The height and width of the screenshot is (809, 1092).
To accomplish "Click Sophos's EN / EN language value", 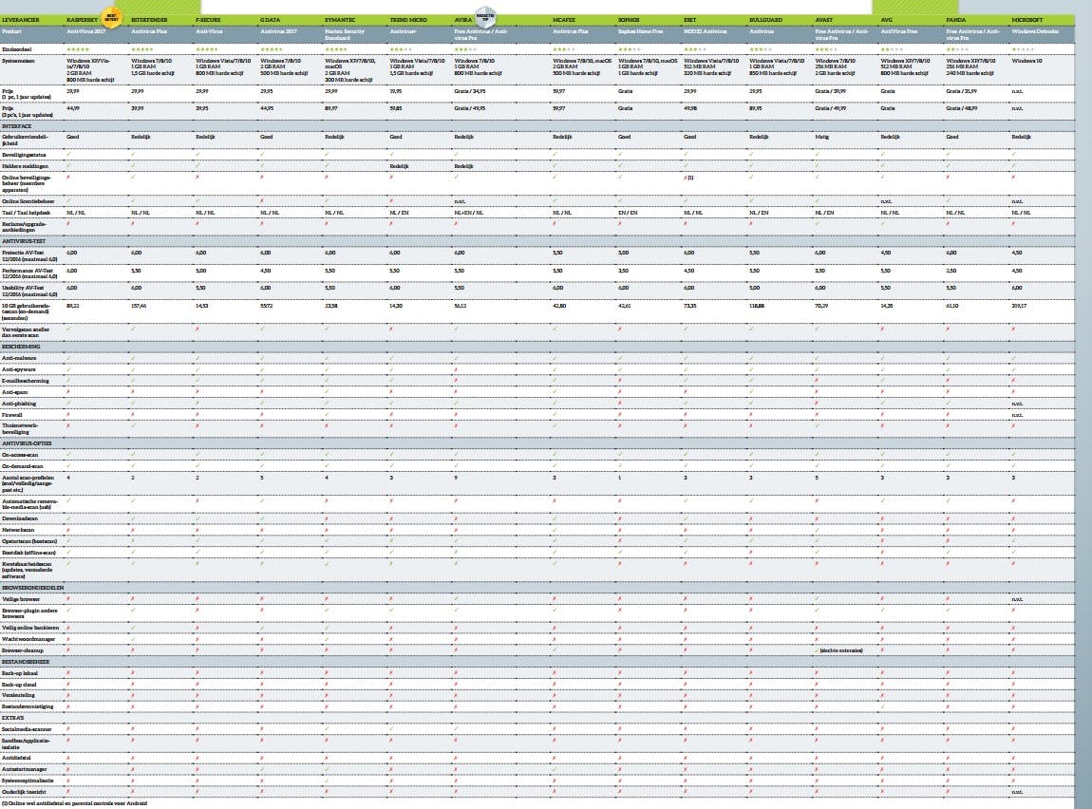I will pyautogui.click(x=628, y=213).
